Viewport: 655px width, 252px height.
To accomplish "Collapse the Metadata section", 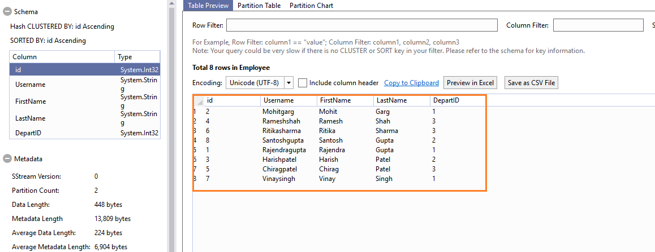I will point(7,159).
